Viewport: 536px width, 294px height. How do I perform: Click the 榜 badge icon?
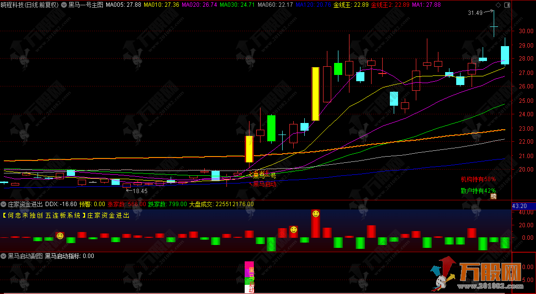tap(493, 196)
